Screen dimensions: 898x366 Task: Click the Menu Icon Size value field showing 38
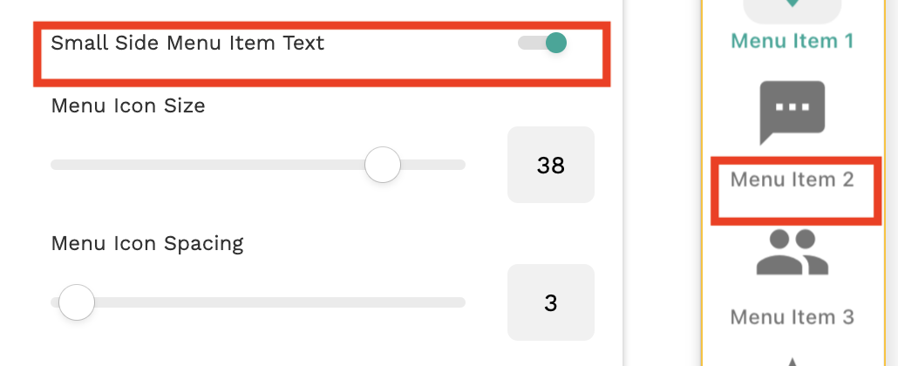551,165
